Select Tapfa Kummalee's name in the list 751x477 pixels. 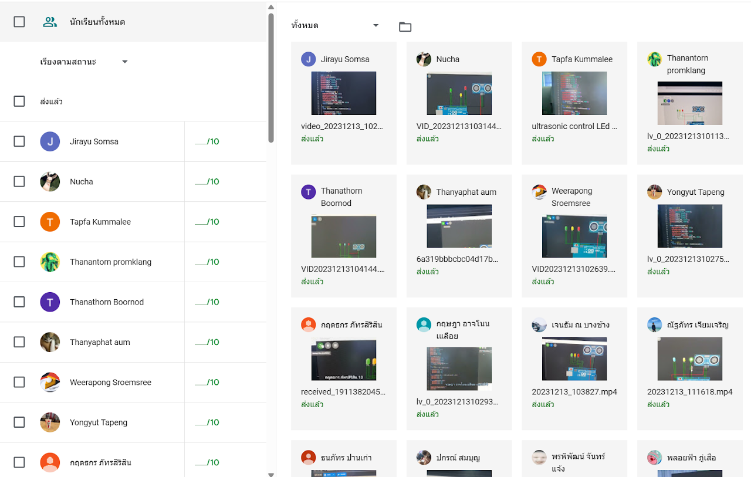click(100, 222)
